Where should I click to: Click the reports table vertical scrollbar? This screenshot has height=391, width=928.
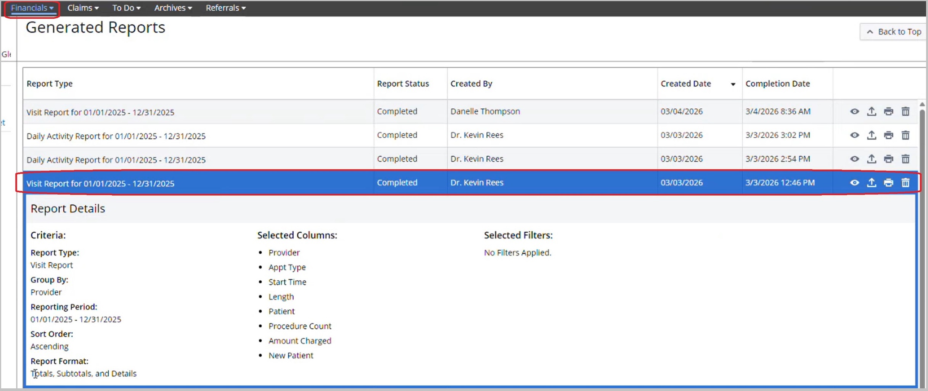(922, 229)
